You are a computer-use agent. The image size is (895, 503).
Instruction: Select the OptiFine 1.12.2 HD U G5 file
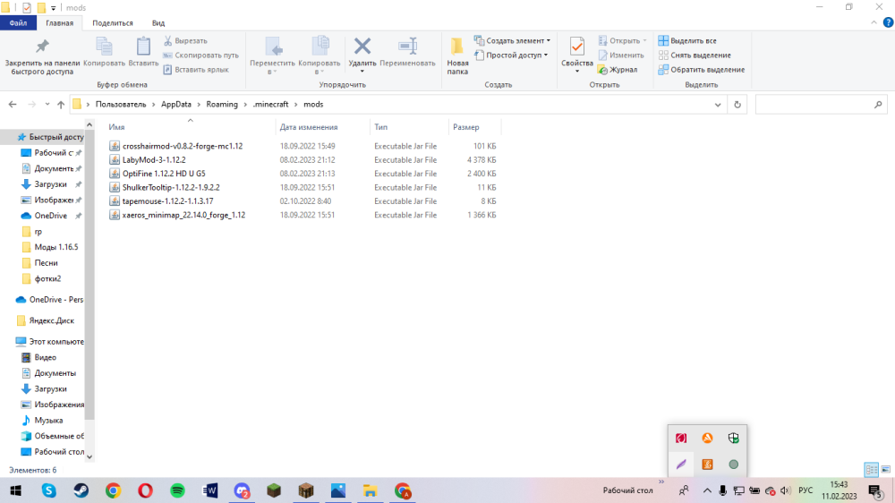pyautogui.click(x=164, y=174)
